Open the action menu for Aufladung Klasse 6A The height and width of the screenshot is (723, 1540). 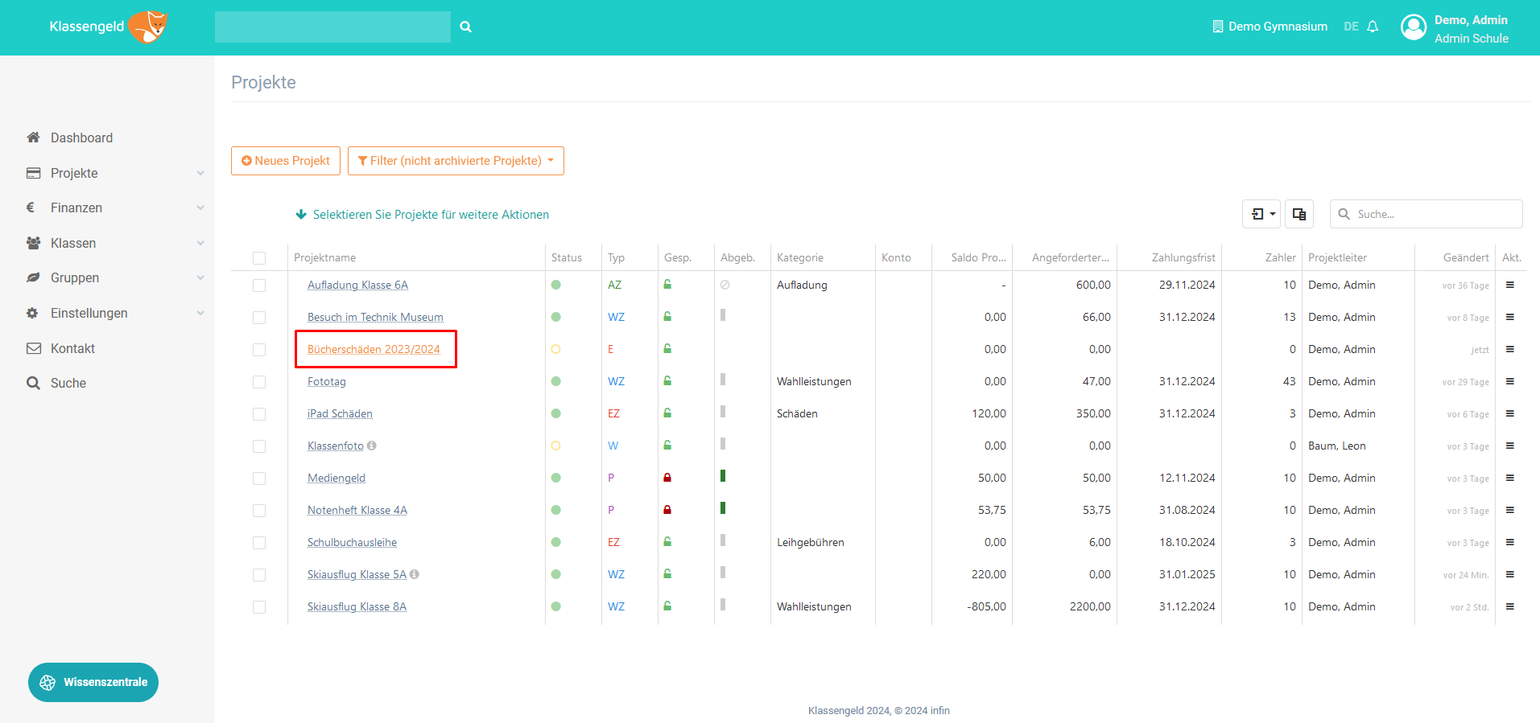coord(1510,285)
